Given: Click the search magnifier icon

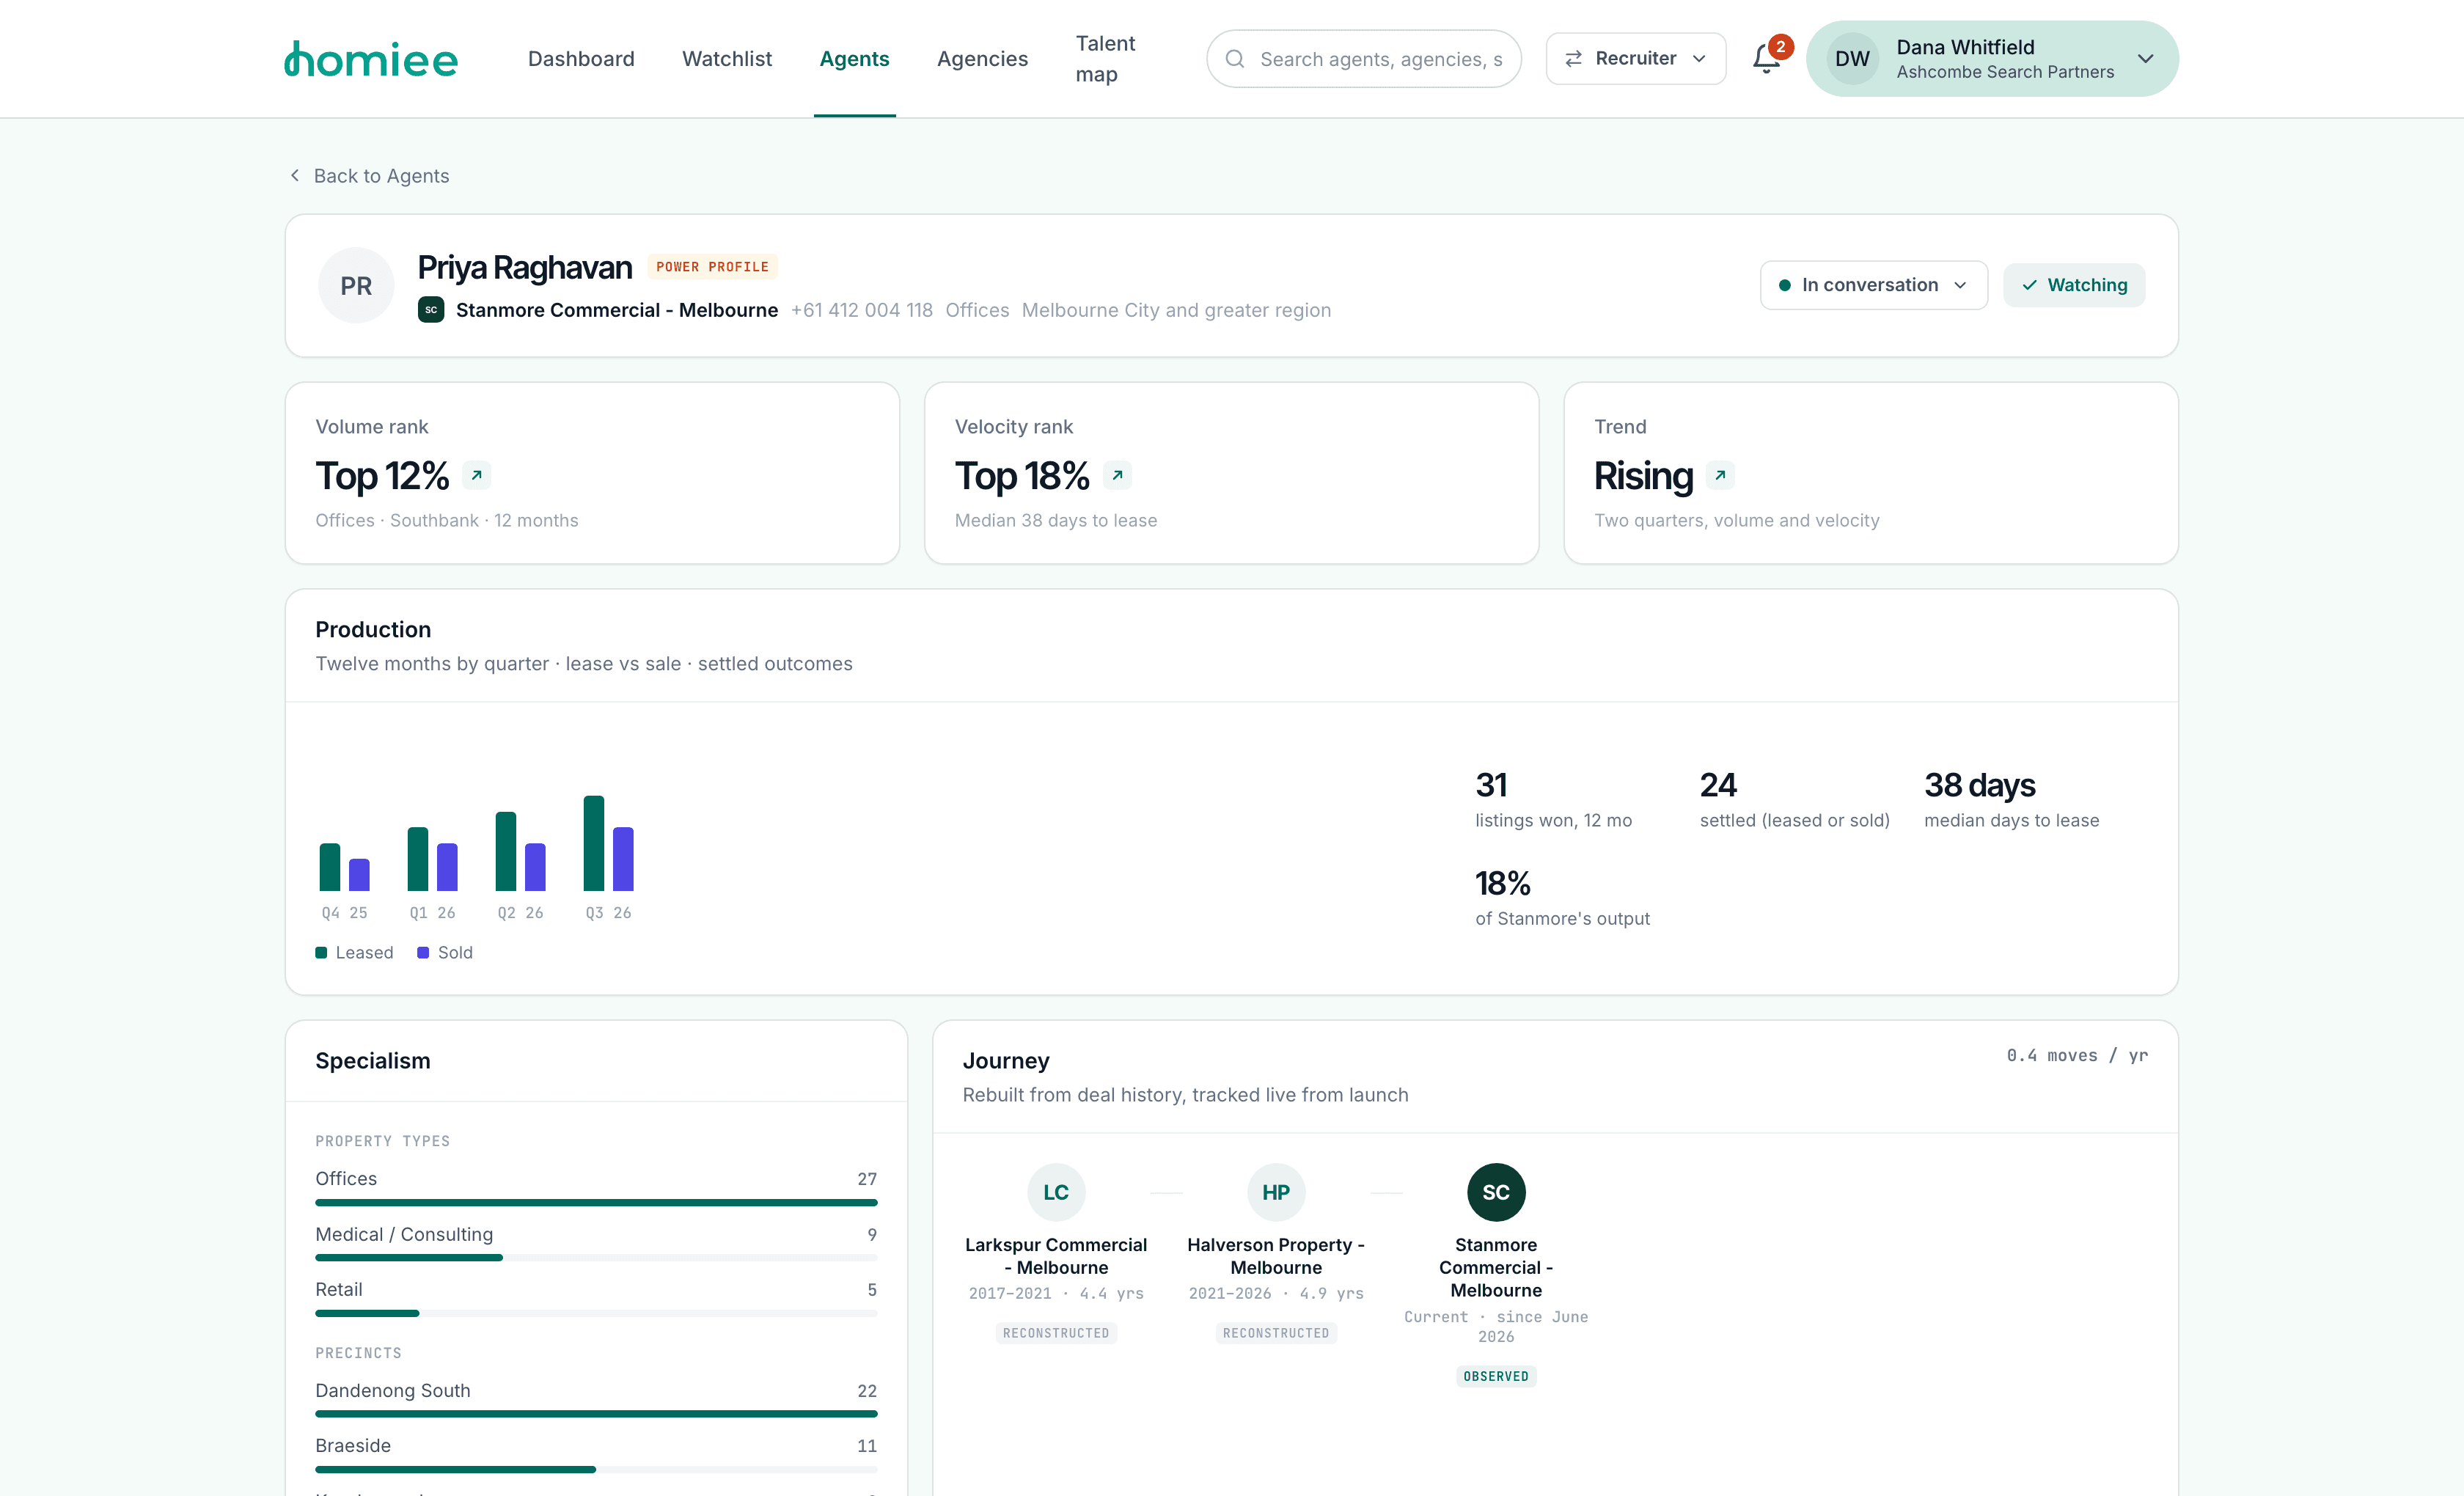Looking at the screenshot, I should click(x=1235, y=59).
